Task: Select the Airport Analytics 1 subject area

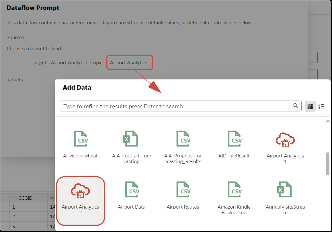Action: pos(285,145)
